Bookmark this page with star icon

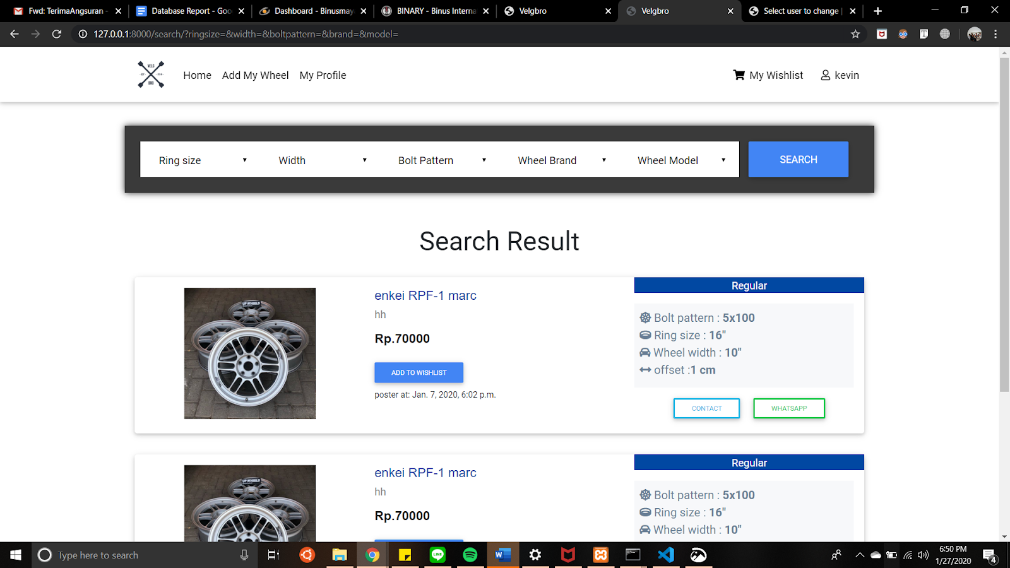[855, 34]
